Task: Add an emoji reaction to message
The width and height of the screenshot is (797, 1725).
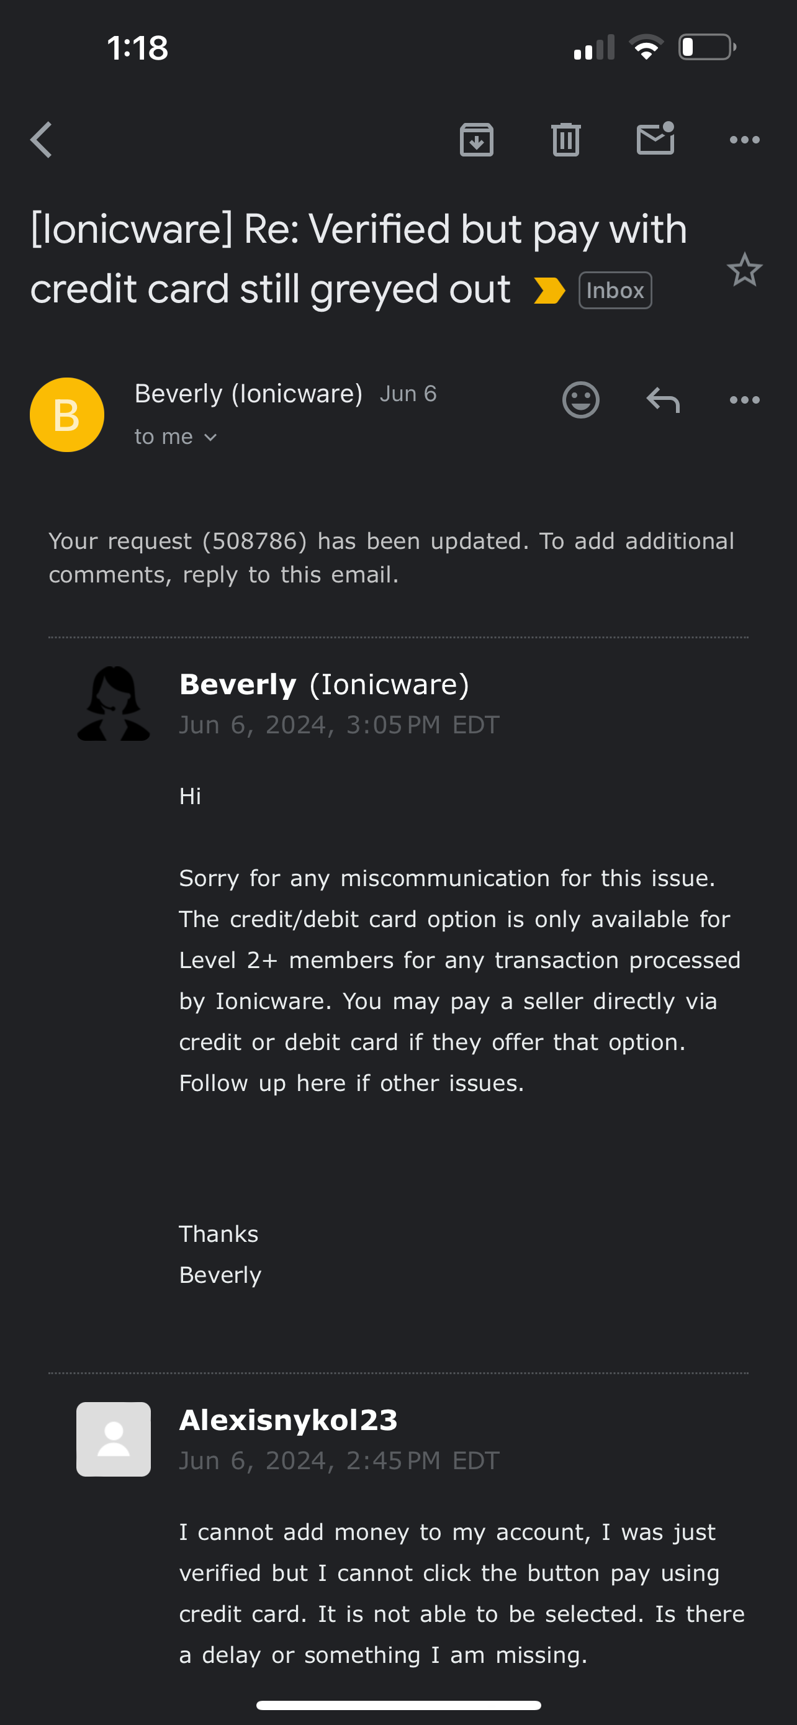Action: coord(580,401)
